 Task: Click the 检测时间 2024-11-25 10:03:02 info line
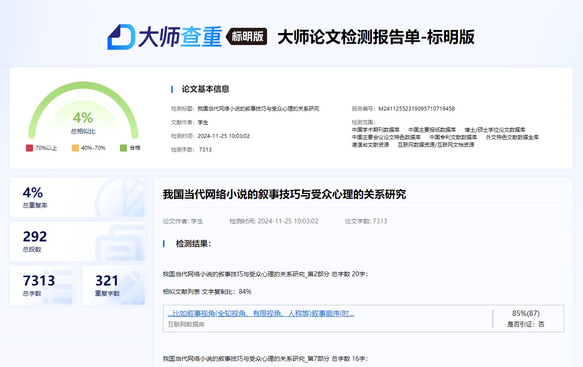(x=211, y=136)
